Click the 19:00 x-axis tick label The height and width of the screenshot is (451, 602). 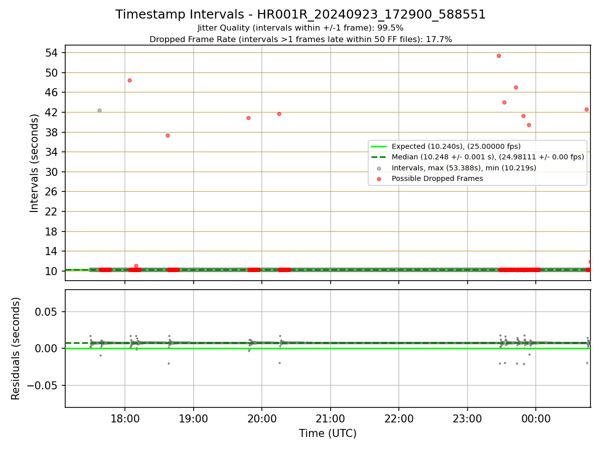coord(194,418)
